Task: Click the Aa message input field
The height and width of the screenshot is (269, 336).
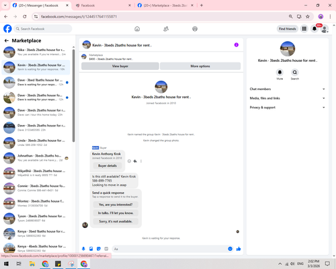Action: point(173,249)
